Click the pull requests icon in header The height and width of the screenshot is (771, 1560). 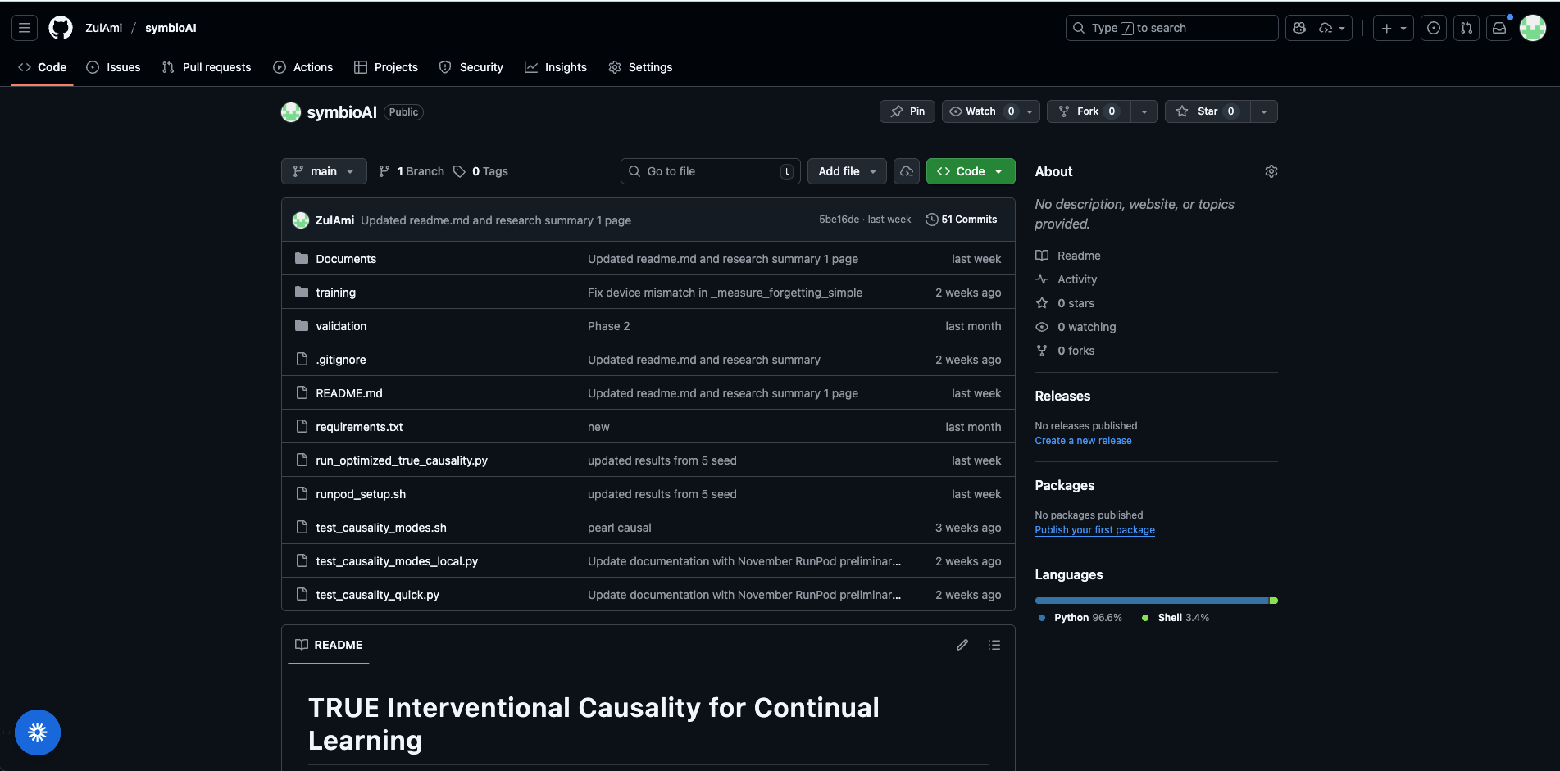point(1467,28)
